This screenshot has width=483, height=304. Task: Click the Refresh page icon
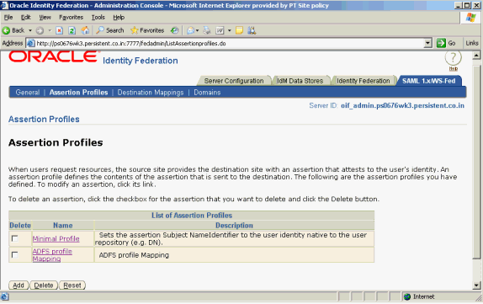coord(72,30)
